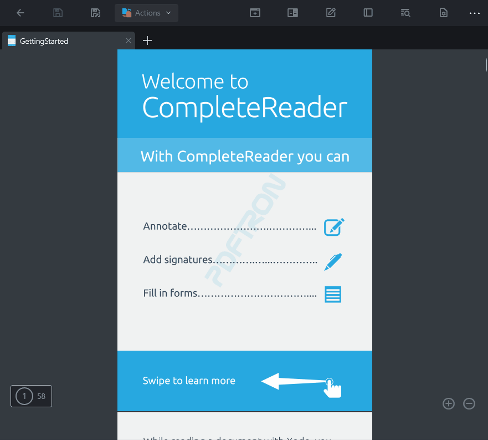488x440 pixels.
Task: Click the annotate edit pencil toolbar icon
Action: 331,13
